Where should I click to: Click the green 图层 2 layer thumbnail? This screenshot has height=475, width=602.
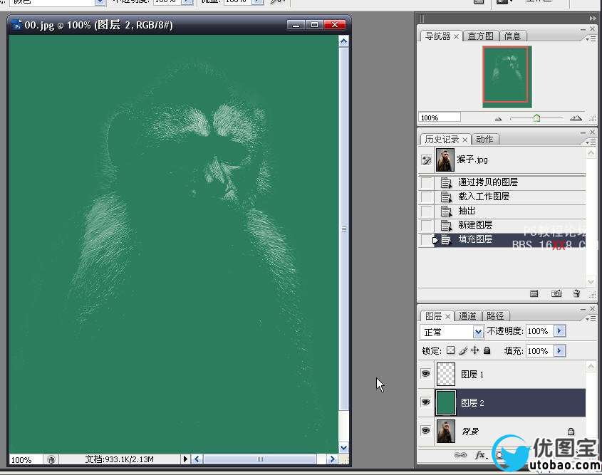(446, 402)
